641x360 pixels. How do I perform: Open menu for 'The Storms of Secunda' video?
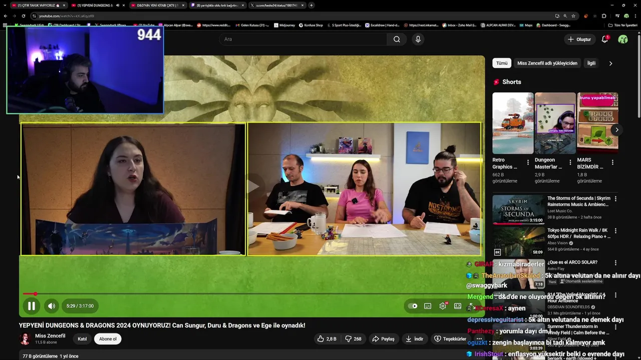[x=615, y=198]
